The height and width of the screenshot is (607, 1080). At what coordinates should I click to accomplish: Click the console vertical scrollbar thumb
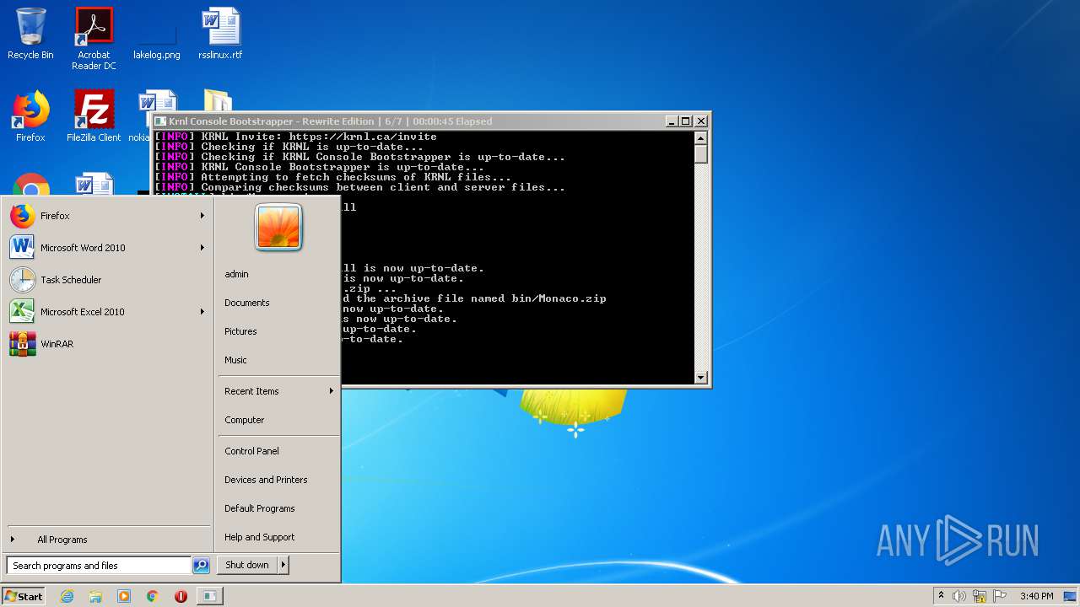701,154
